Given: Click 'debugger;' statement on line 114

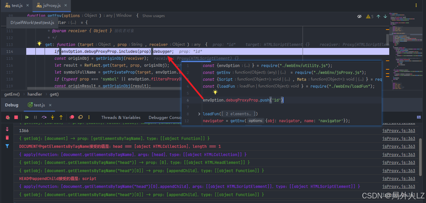Looking at the screenshot, I should click(163, 52).
